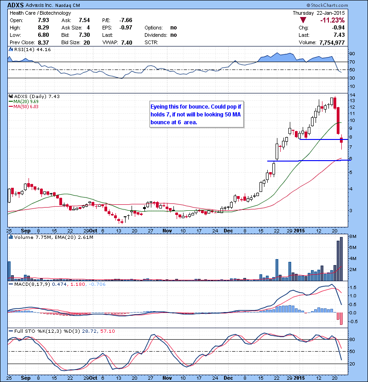Viewport: 368px width, 382px height.
Task: Click the red down-triangle beside -11.23%
Action: pyautogui.click(x=303, y=20)
